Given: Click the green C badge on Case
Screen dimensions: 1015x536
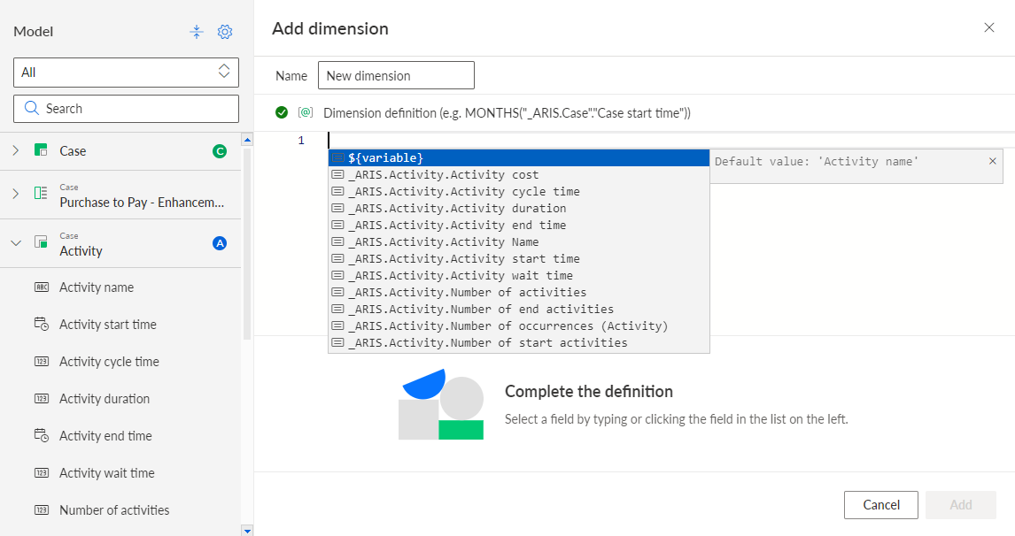Looking at the screenshot, I should 220,151.
